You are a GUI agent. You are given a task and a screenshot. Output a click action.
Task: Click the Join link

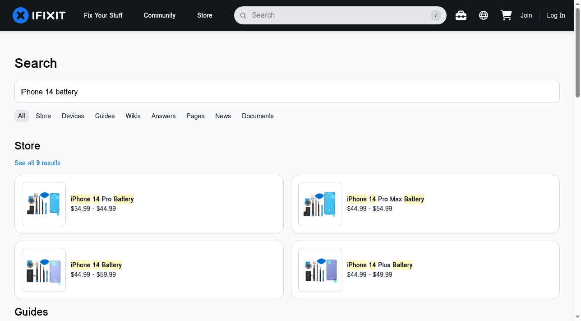pyautogui.click(x=526, y=15)
